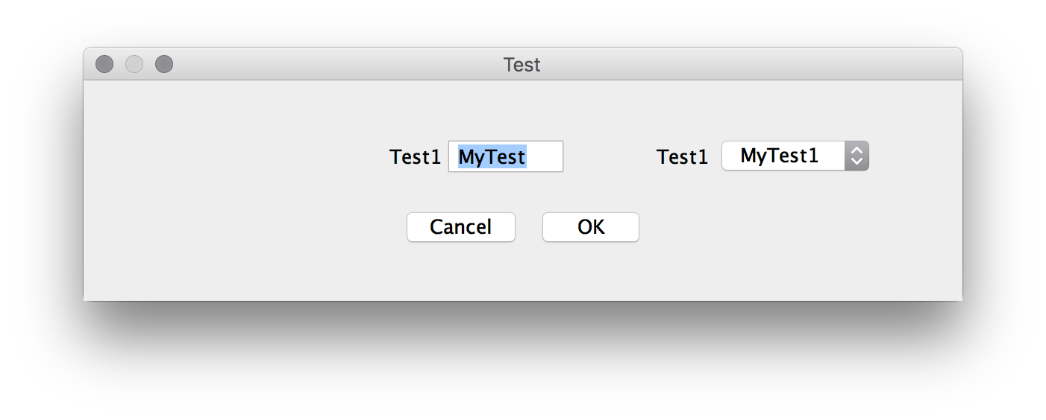Viewport: 1046px width, 420px height.
Task: Click the OK button
Action: 590,227
